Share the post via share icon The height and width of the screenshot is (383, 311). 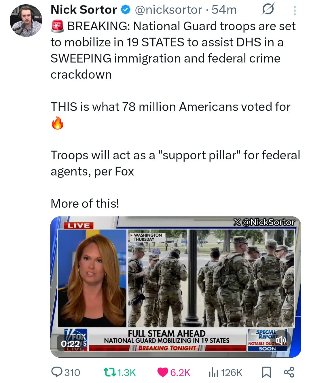pos(289,372)
